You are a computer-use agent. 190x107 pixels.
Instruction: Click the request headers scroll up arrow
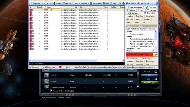156,32
